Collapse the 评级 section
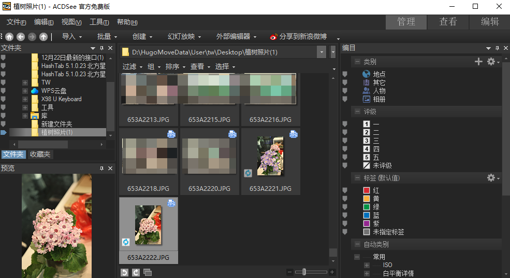The image size is (510, 278). [357, 112]
